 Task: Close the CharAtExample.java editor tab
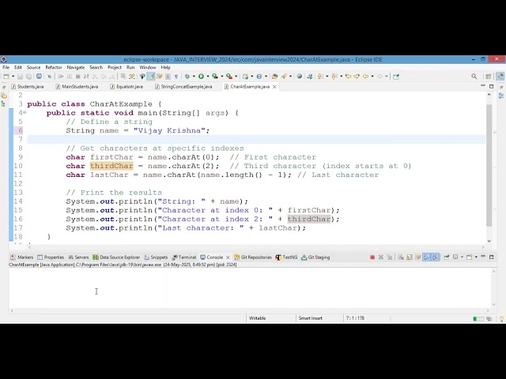[274, 87]
